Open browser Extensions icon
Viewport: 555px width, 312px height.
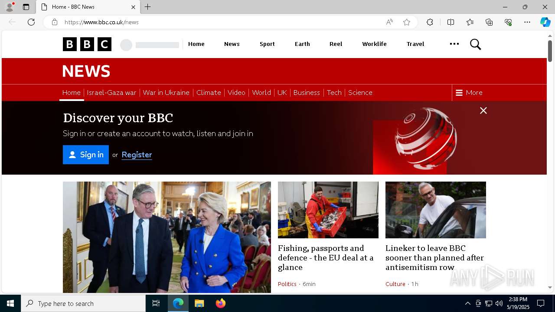tap(430, 22)
